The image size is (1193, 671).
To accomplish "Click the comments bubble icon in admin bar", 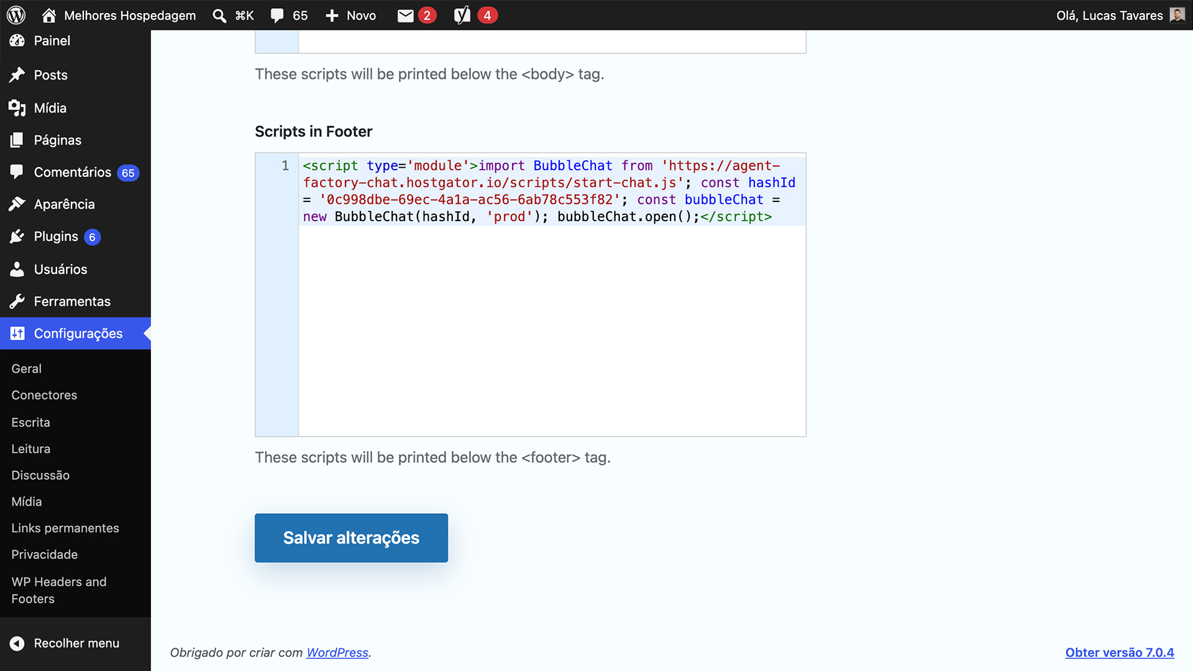I will [277, 16].
